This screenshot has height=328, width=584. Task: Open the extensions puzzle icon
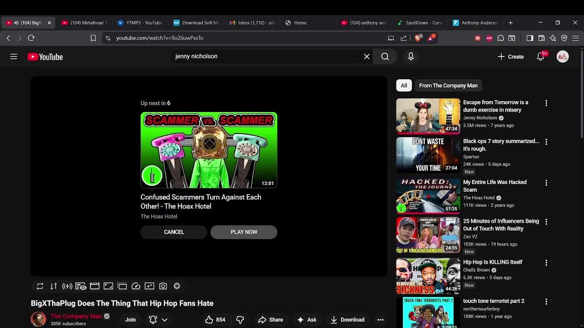click(x=501, y=38)
